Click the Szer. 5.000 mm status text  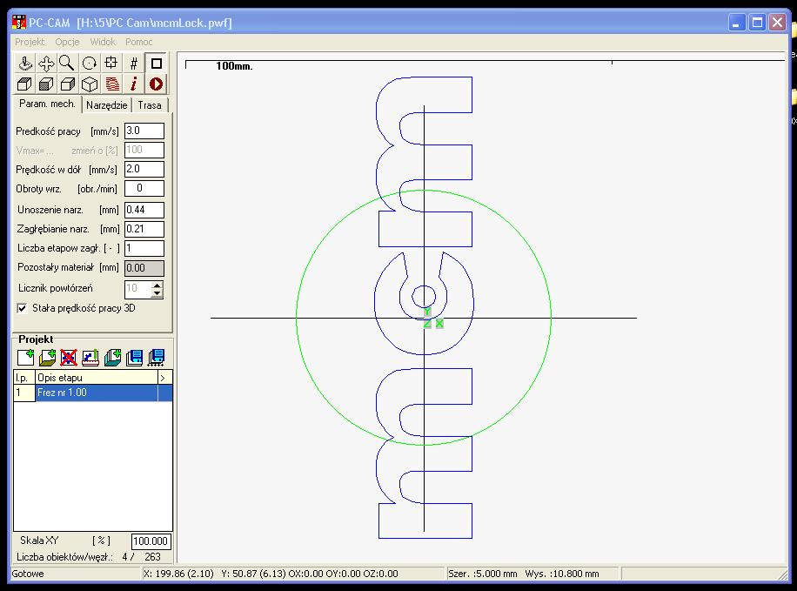[x=482, y=574]
